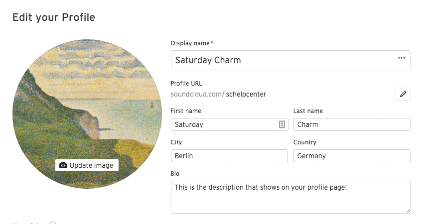This screenshot has width=421, height=224.
Task: Select the Last name field containing Charm
Action: 352,124
